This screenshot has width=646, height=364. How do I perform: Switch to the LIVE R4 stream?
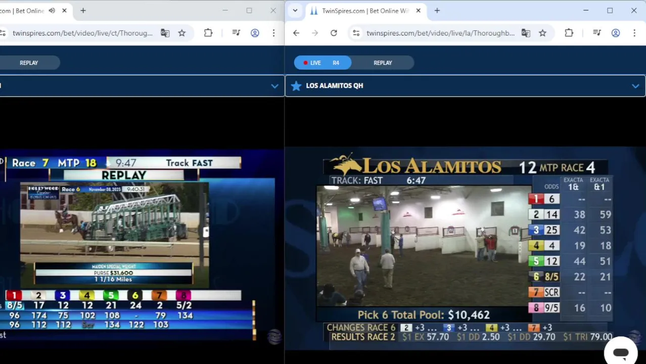(322, 63)
